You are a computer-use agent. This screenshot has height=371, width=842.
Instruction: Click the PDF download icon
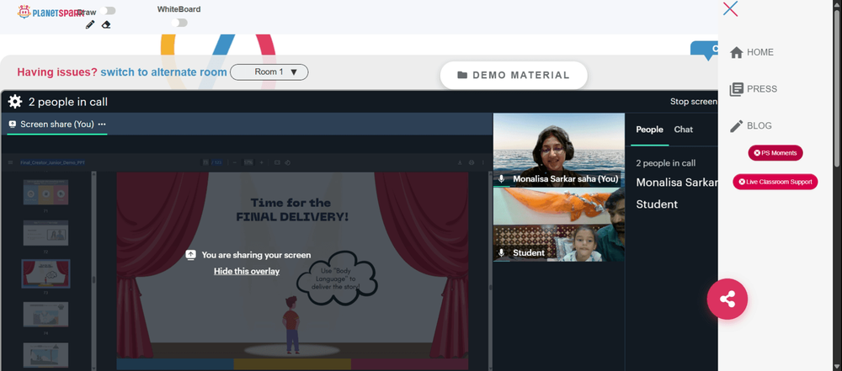tap(460, 162)
